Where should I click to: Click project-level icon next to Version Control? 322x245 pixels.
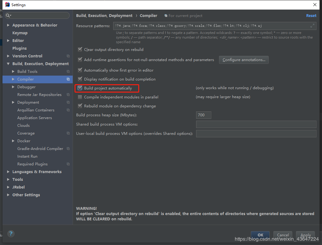(x=68, y=56)
